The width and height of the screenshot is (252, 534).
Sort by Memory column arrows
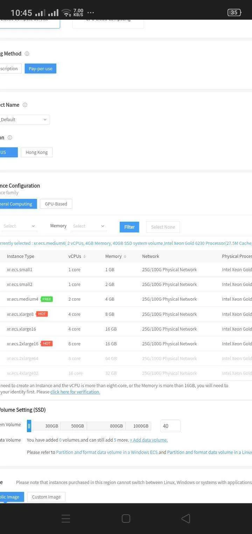[125, 256]
